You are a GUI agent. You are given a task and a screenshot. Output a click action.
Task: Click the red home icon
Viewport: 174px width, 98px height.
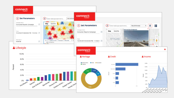coord(165,49)
